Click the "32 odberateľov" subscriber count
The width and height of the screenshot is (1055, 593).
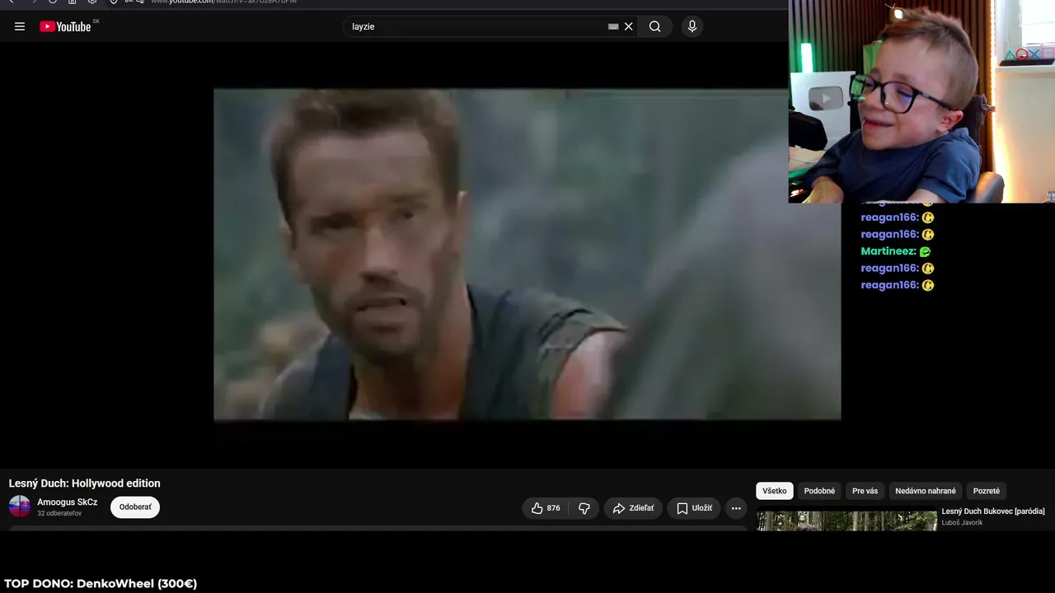(59, 514)
